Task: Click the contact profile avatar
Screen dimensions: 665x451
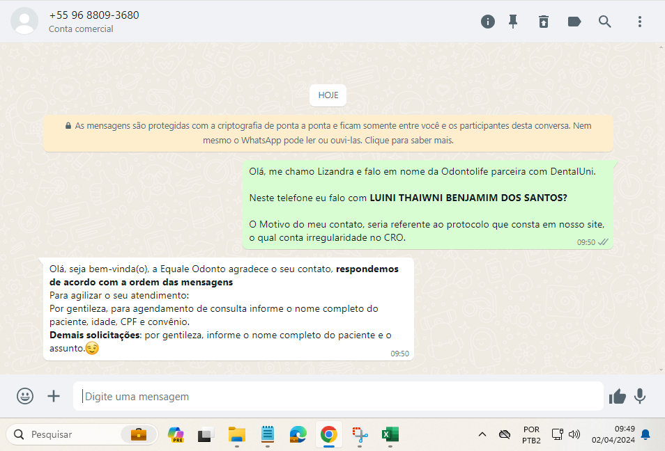Action: pyautogui.click(x=25, y=21)
